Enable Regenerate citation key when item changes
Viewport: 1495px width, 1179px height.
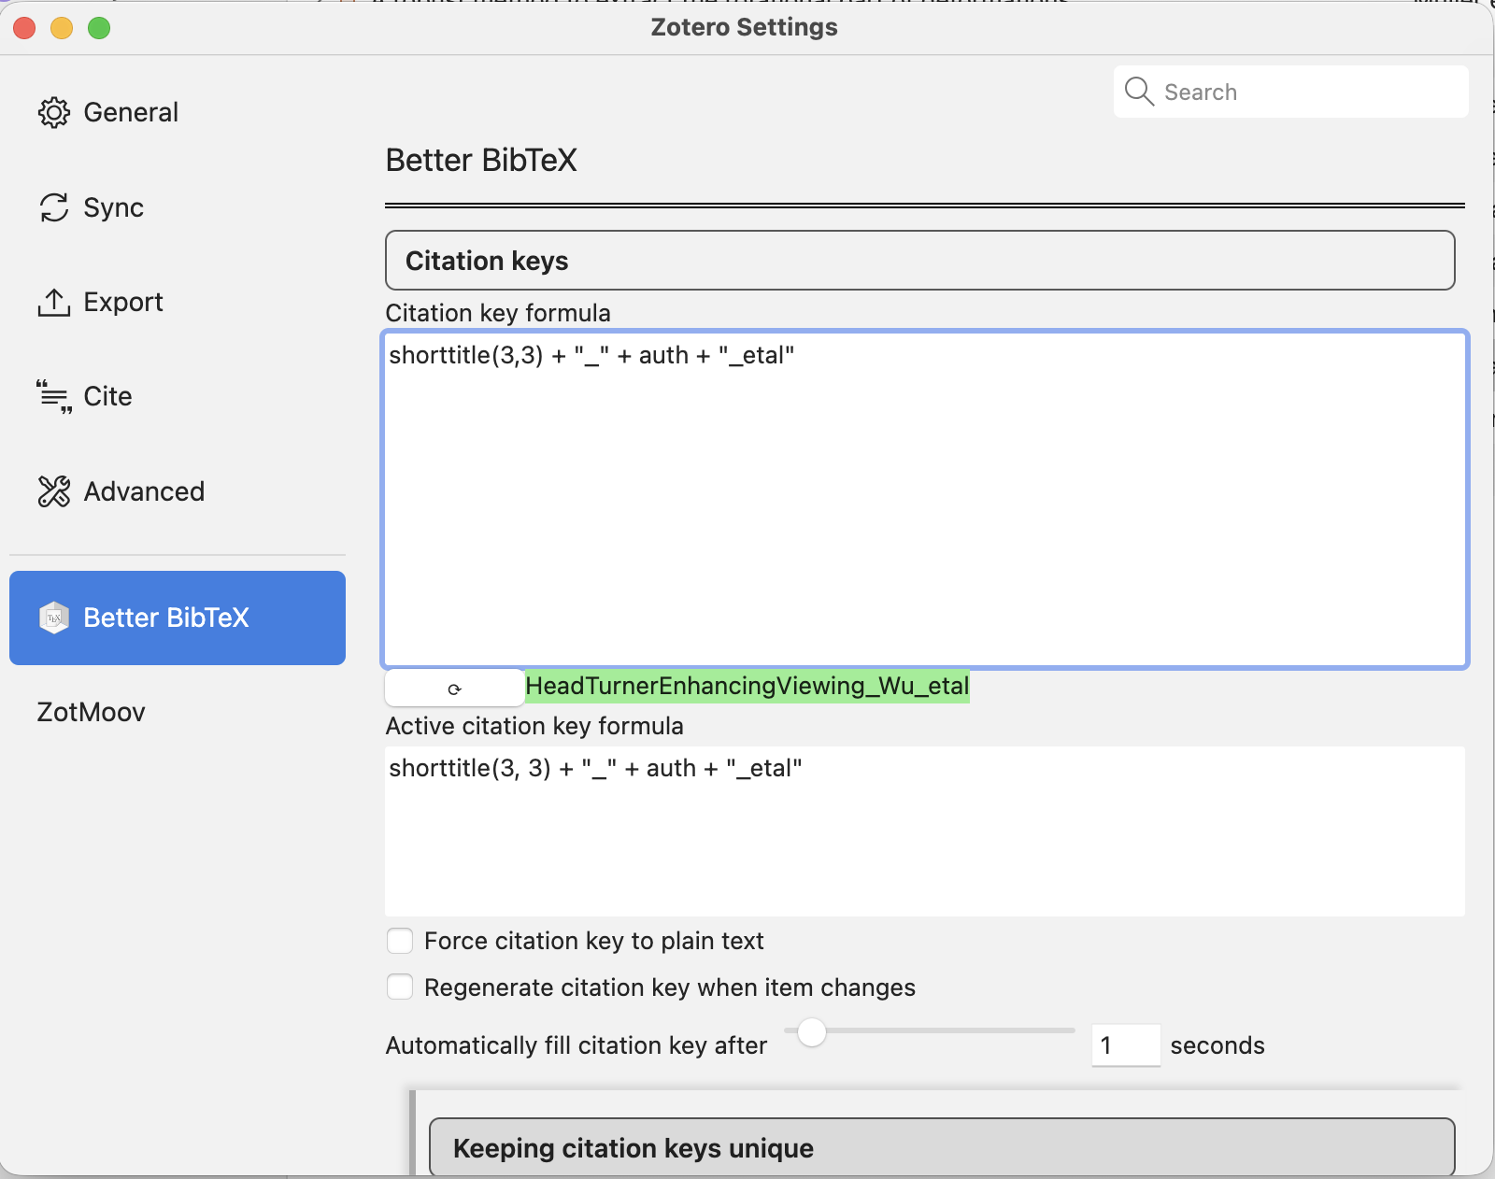click(x=400, y=987)
